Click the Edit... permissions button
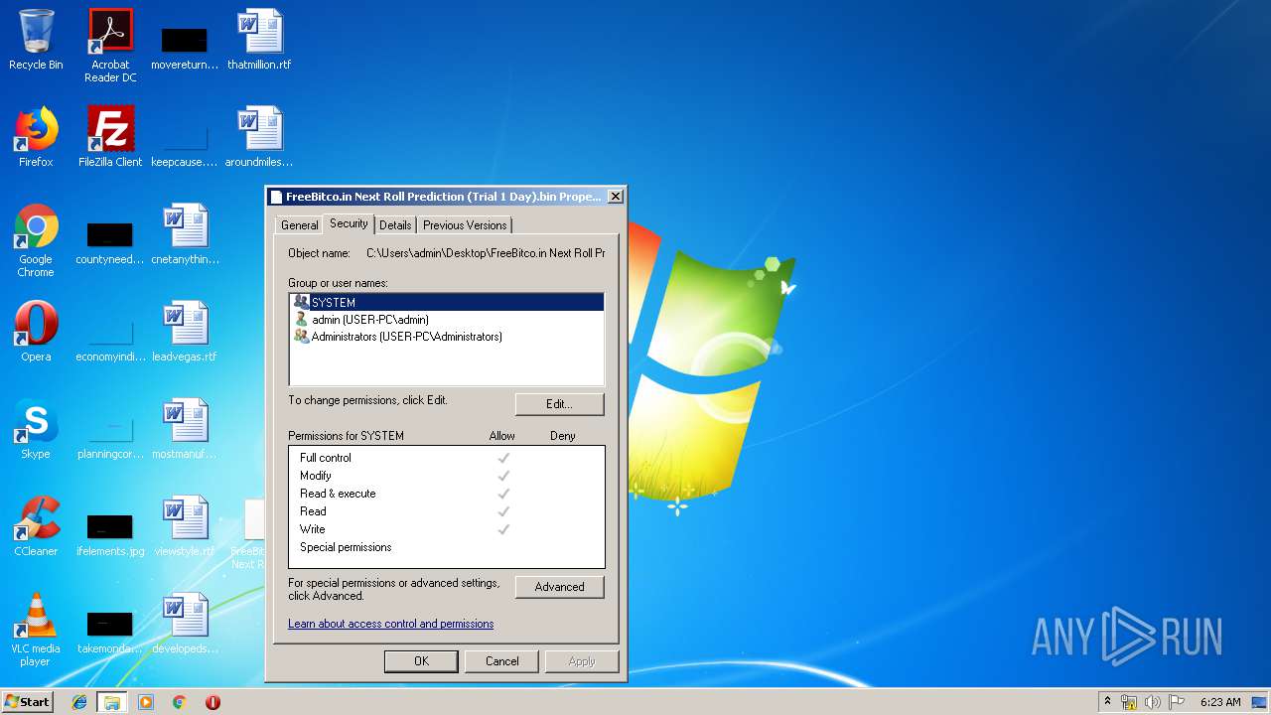This screenshot has height=715, width=1271. 559,404
